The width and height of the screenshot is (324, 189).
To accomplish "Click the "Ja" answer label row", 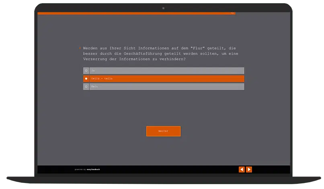I will (x=166, y=71).
